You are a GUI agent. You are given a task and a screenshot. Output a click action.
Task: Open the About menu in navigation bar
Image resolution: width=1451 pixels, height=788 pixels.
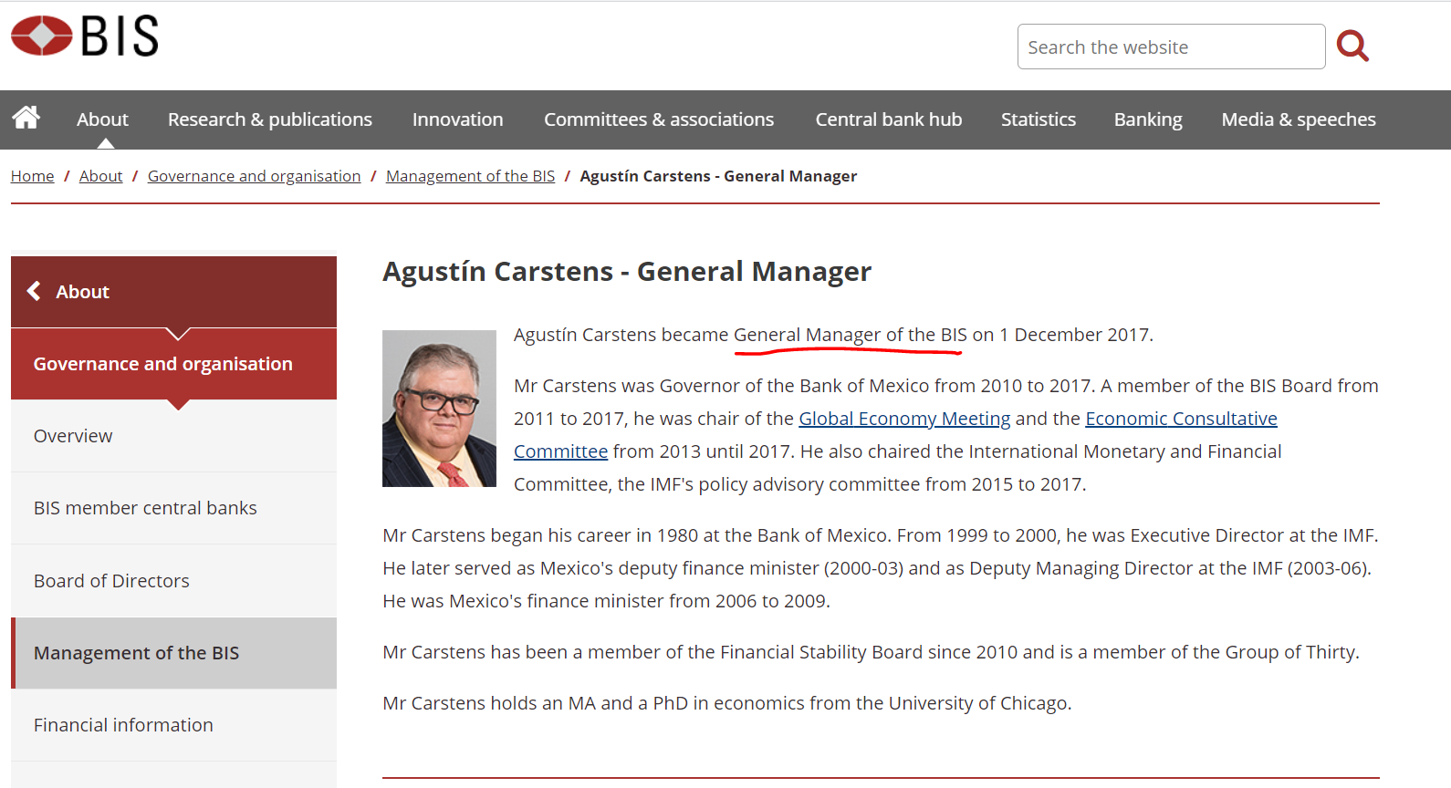pos(102,119)
